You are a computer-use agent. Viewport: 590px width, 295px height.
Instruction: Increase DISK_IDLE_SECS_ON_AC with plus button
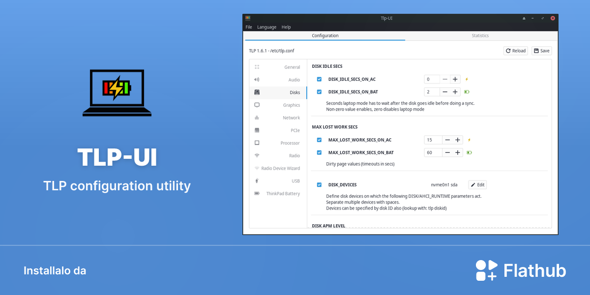[x=455, y=79]
